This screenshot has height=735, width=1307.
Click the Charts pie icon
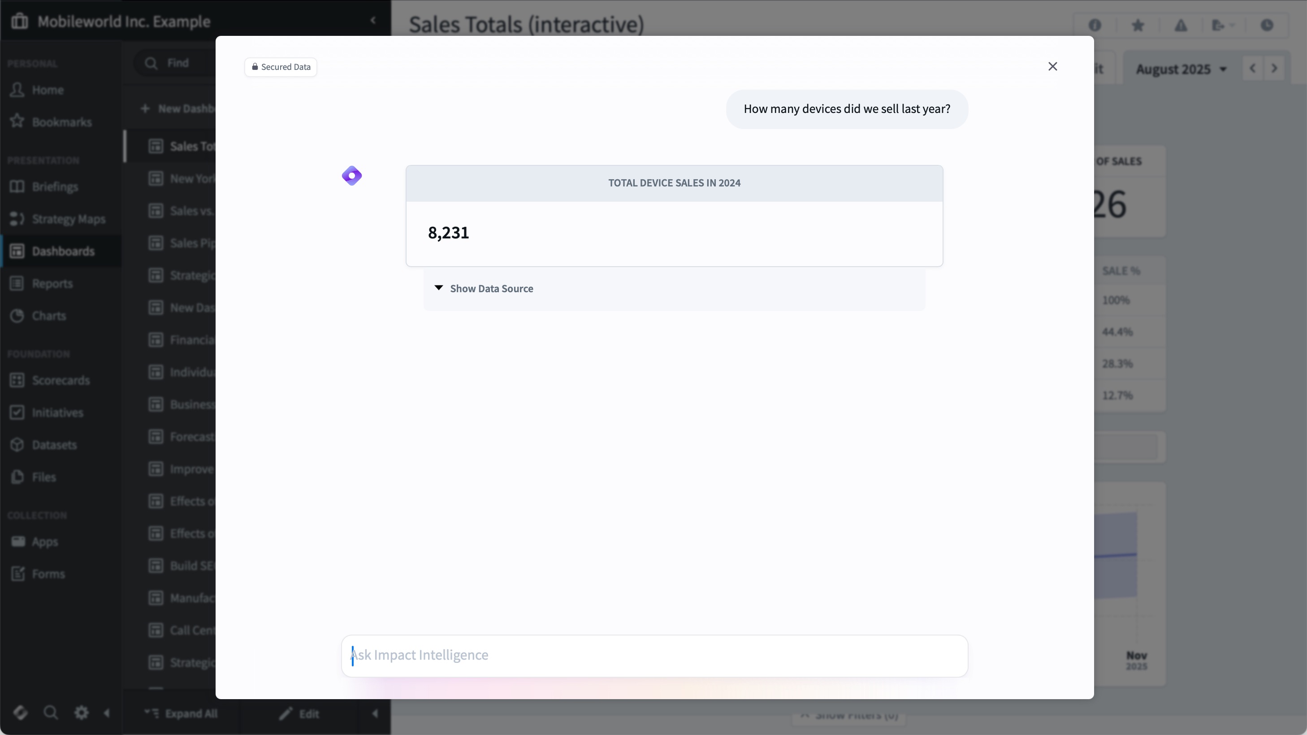[x=17, y=316]
